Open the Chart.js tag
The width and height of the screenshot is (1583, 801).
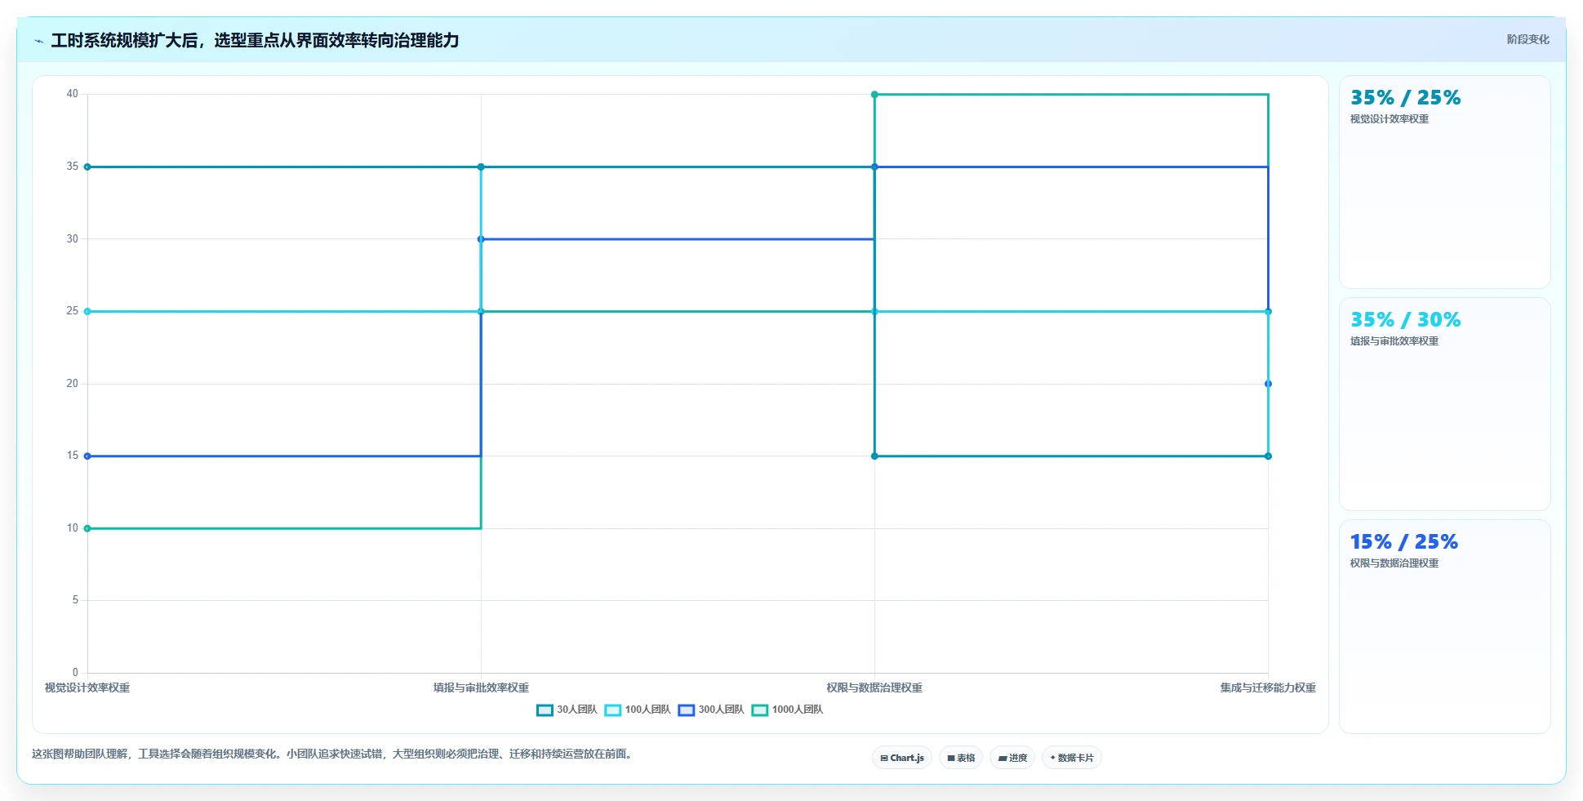click(x=902, y=759)
